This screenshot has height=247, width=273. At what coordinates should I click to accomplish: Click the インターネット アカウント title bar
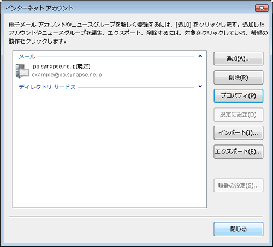click(127, 8)
